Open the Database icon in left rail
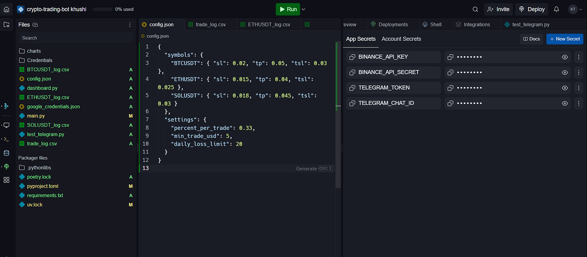 click(6, 153)
